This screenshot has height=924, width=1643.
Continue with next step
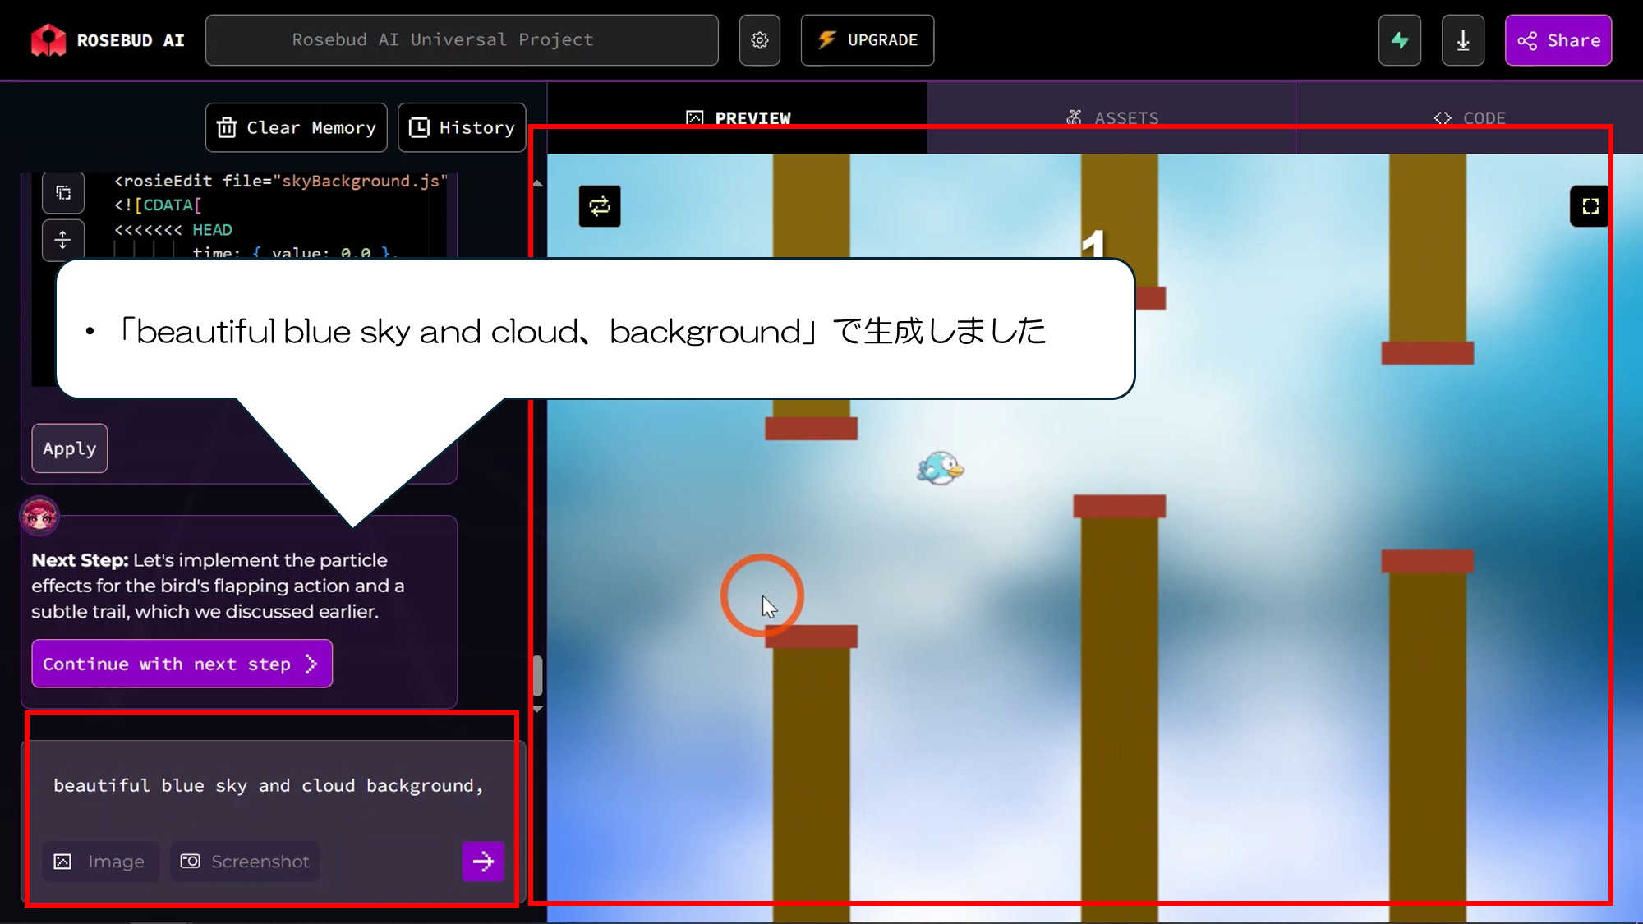[x=182, y=664]
